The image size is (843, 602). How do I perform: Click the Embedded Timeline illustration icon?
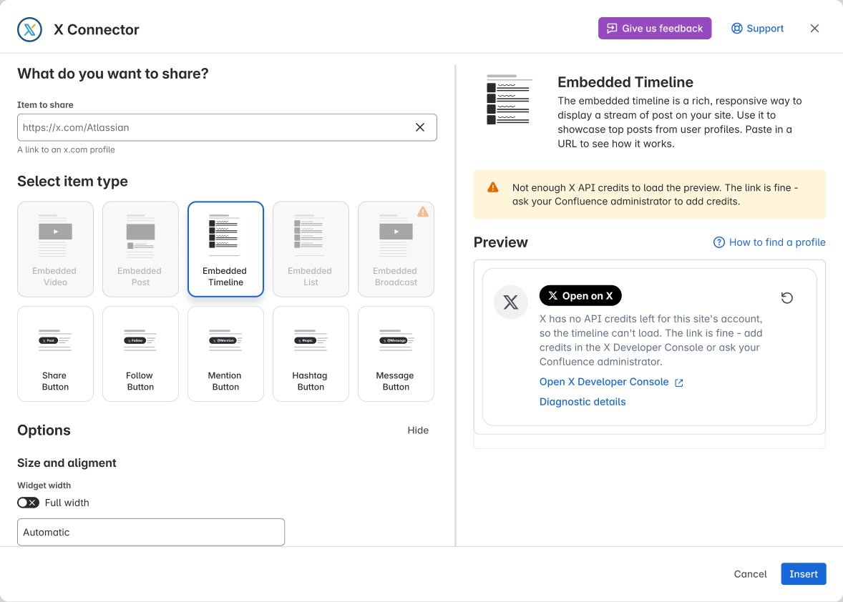click(509, 100)
